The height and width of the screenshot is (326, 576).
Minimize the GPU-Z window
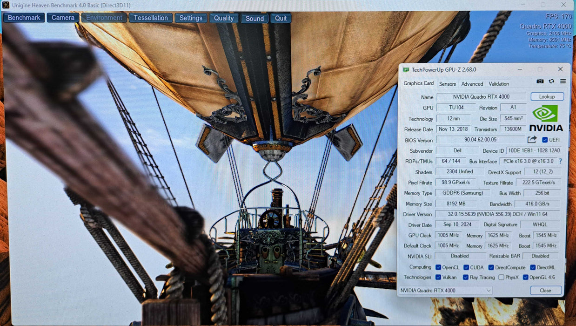click(x=520, y=69)
